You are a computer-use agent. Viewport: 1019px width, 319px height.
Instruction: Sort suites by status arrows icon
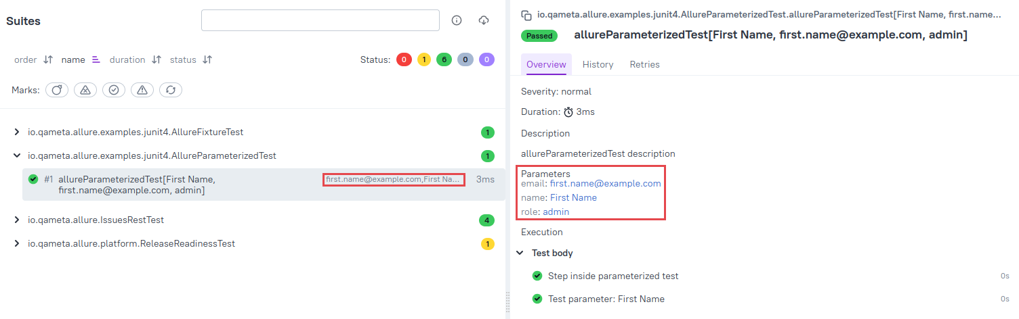[x=207, y=59]
